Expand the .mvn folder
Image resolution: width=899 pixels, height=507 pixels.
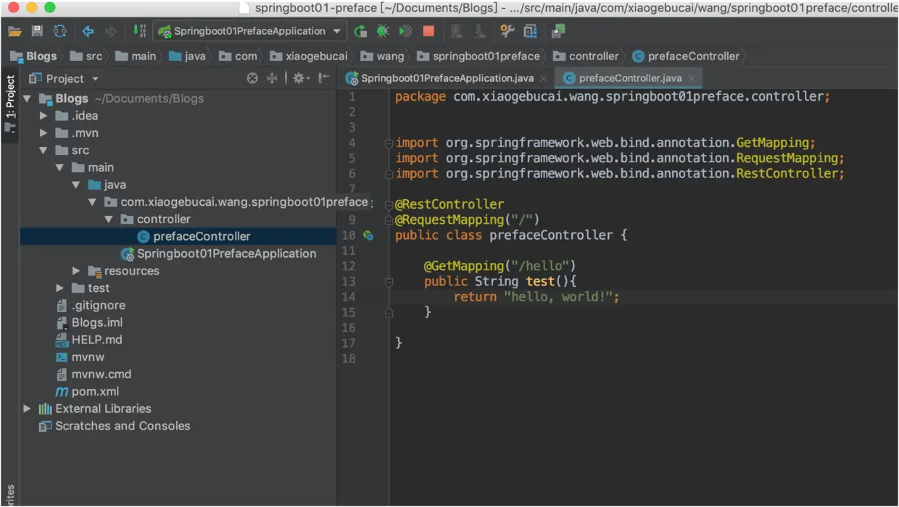[43, 133]
